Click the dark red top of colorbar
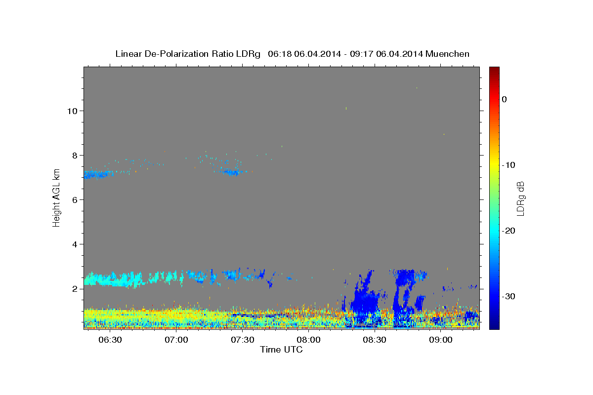The width and height of the screenshot is (593, 395). pyautogui.click(x=494, y=71)
